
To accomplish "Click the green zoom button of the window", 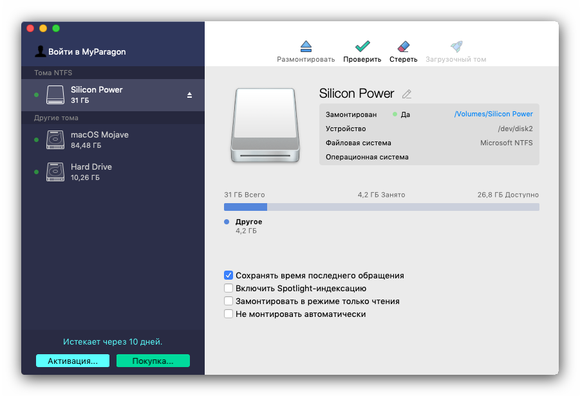I will coord(56,28).
